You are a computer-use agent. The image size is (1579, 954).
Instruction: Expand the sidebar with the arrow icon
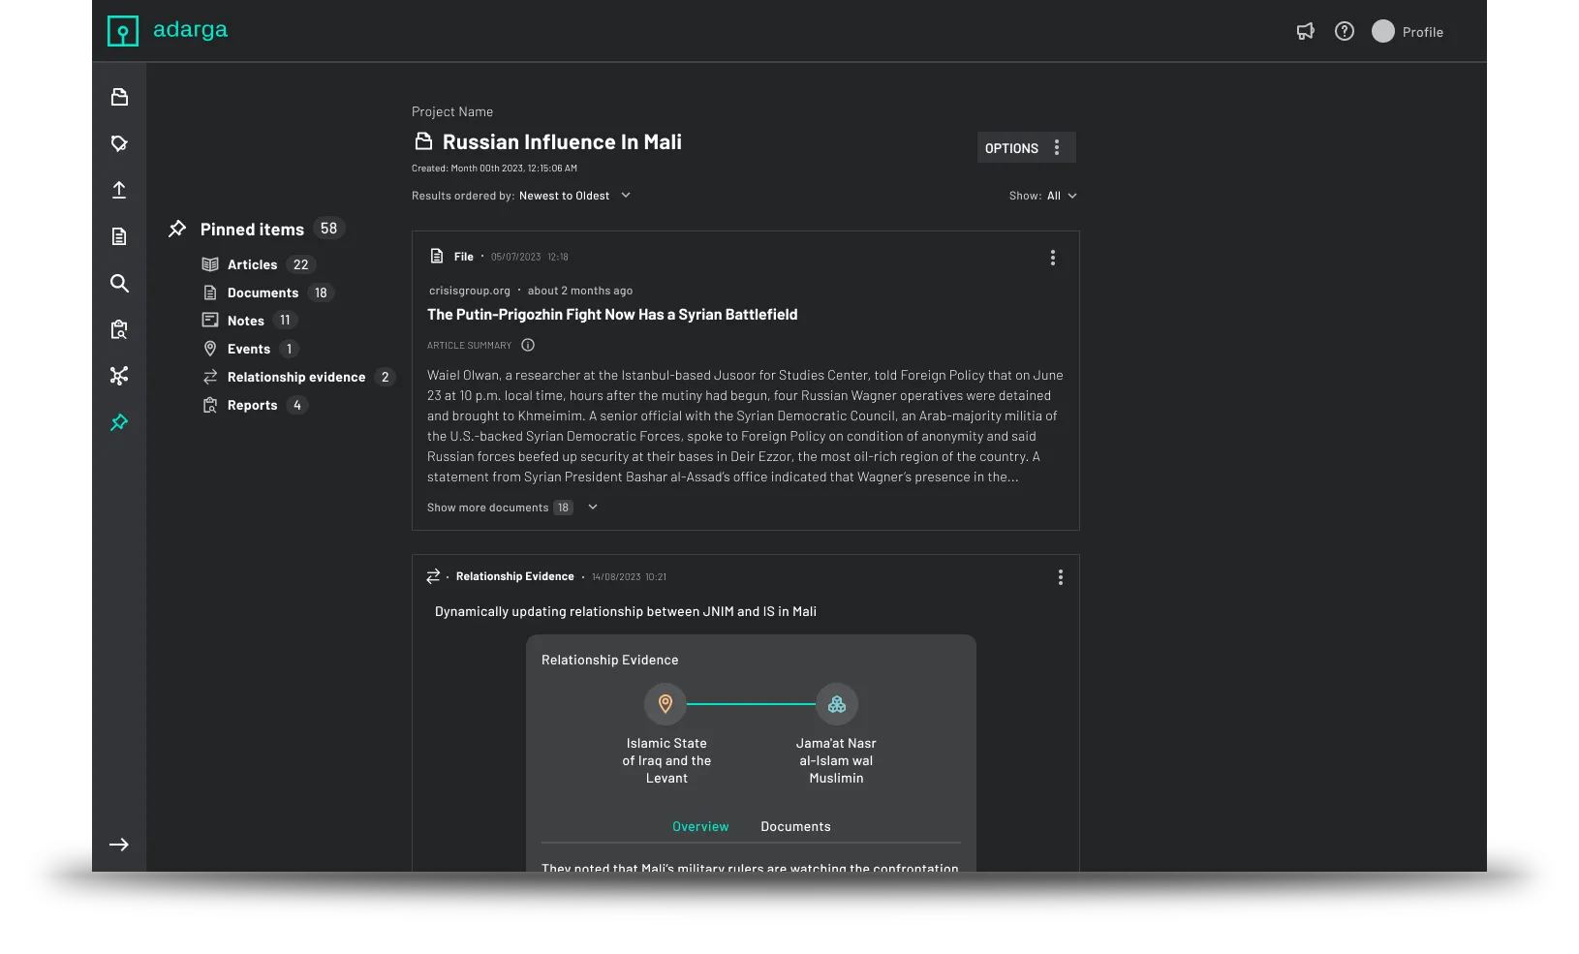[x=119, y=845]
